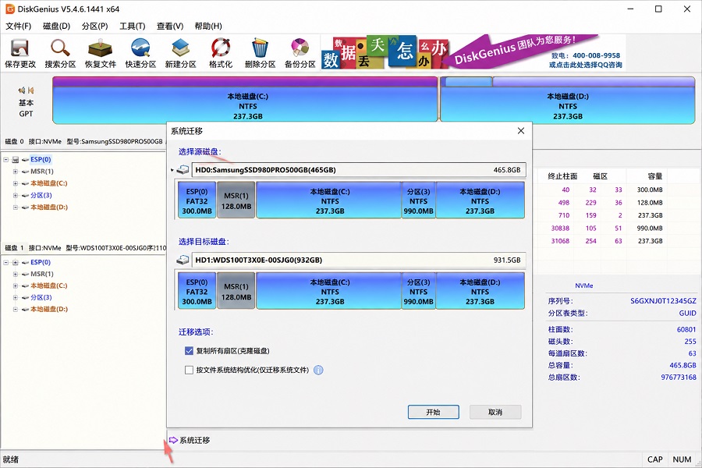Click source disk ESP(0) FAT32 partition block

pyautogui.click(x=197, y=200)
